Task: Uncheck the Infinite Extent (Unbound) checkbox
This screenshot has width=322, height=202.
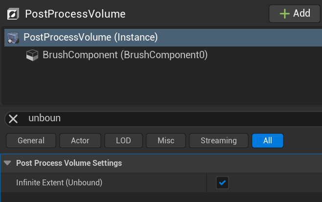Action: 223,183
